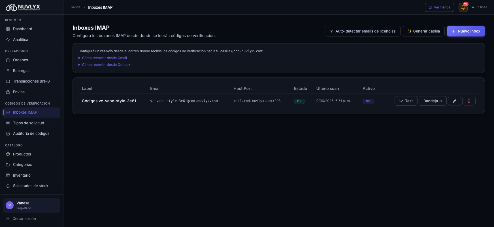Click the Categorías folder icon

8,165
